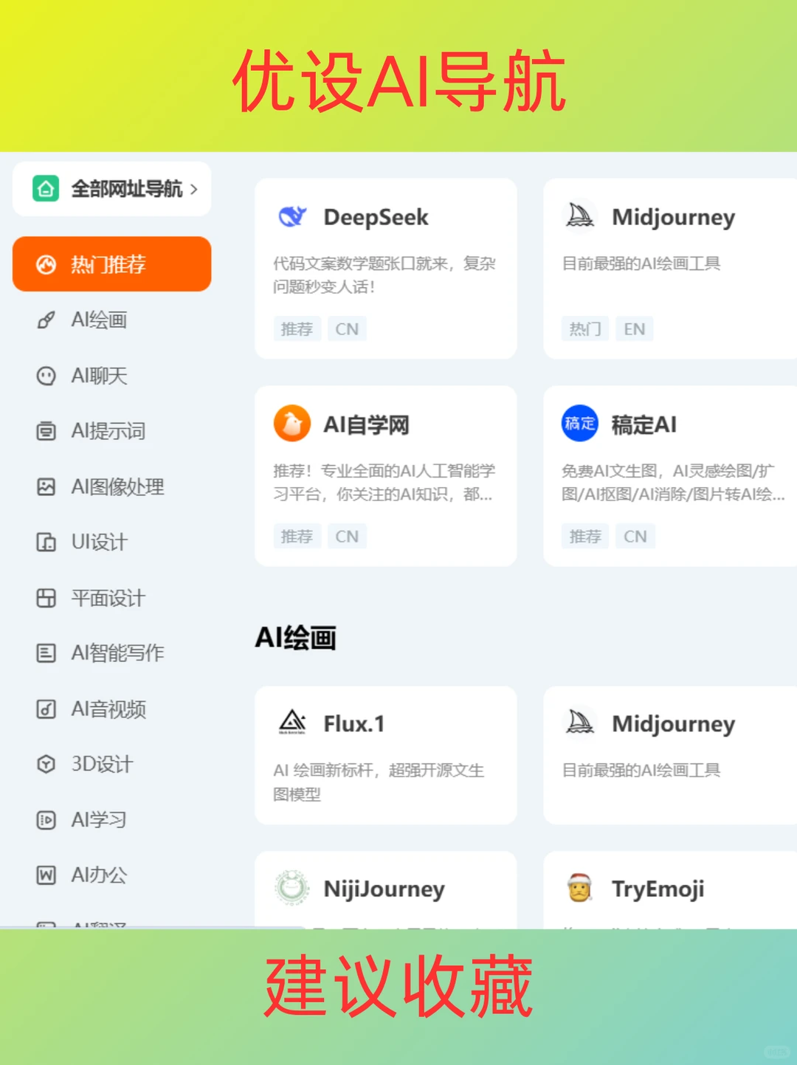Viewport: 797px width, 1065px height.
Task: Click the TryEmoji santa emoji icon
Action: 580,889
